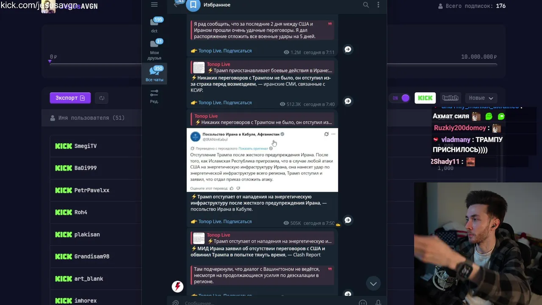Select user row art_blank
The width and height of the screenshot is (542, 305).
(96, 278)
